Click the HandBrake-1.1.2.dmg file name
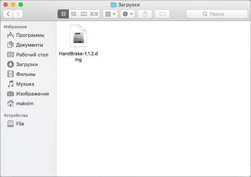This screenshot has height=177, width=251. click(x=78, y=57)
